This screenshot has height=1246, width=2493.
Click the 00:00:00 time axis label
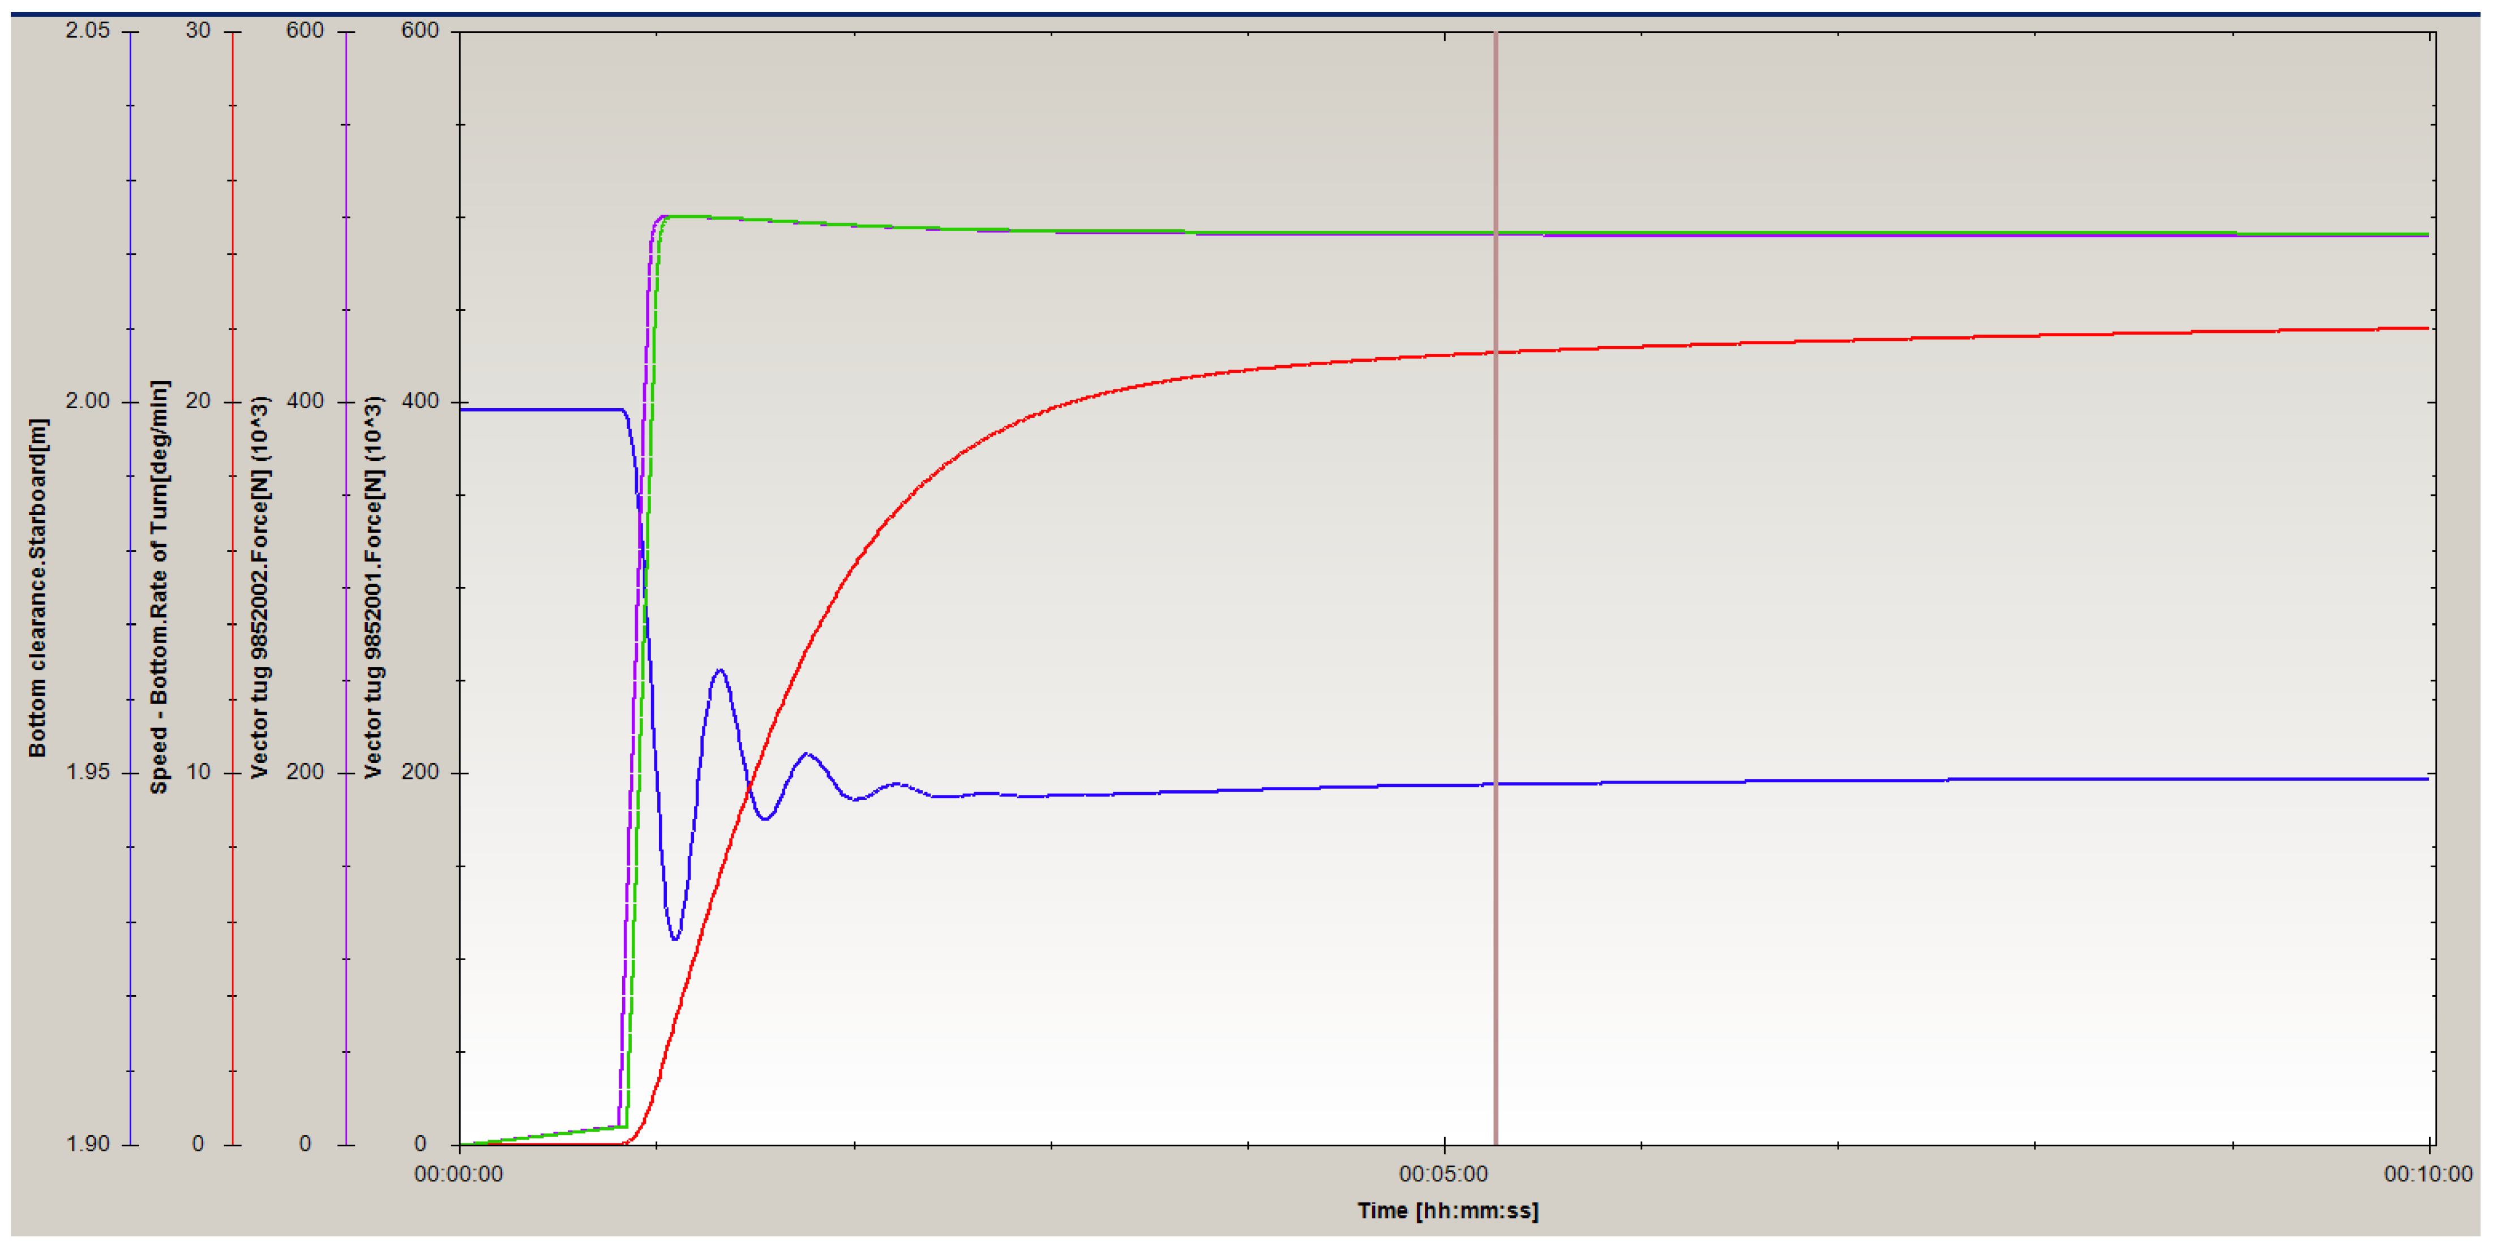[x=459, y=1174]
